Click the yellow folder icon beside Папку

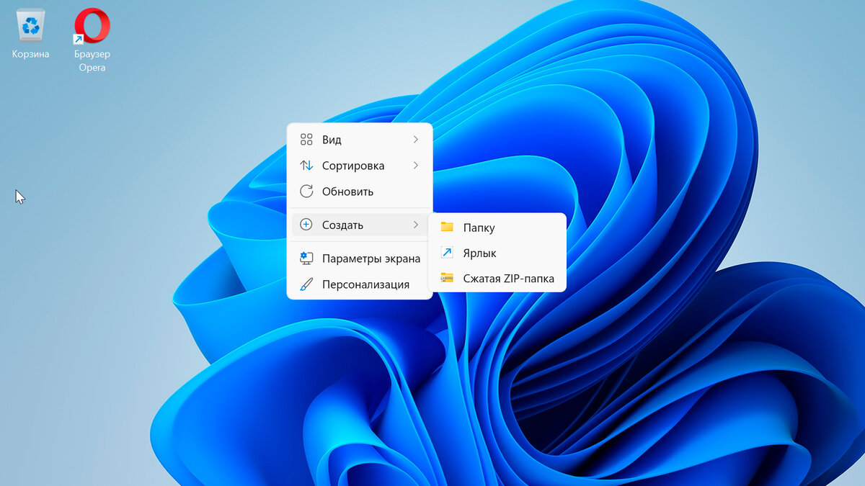pos(447,228)
